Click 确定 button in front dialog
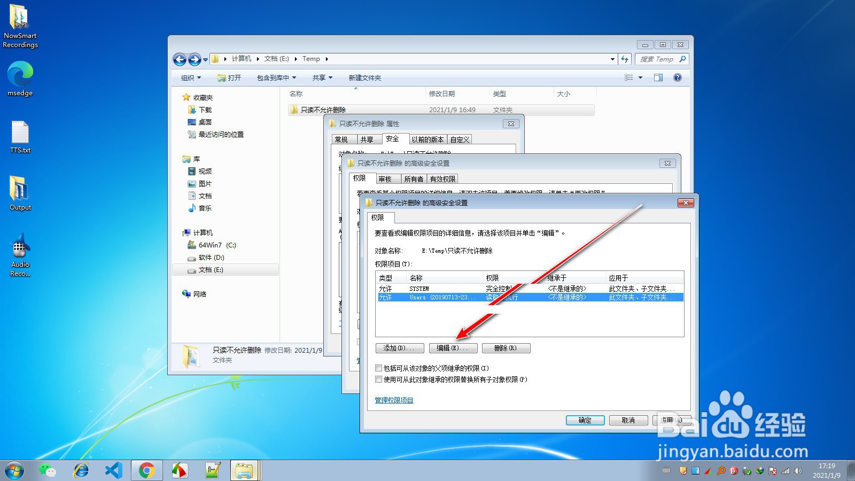This screenshot has height=481, width=855. pos(585,420)
